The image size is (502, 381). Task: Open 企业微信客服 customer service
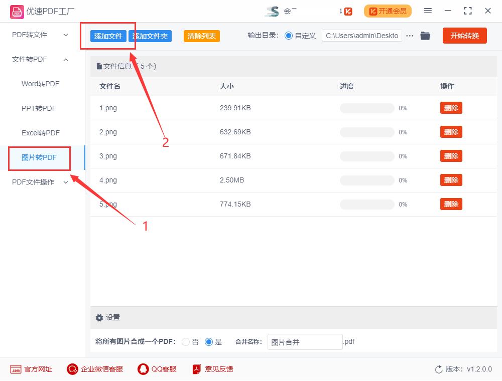pos(95,368)
